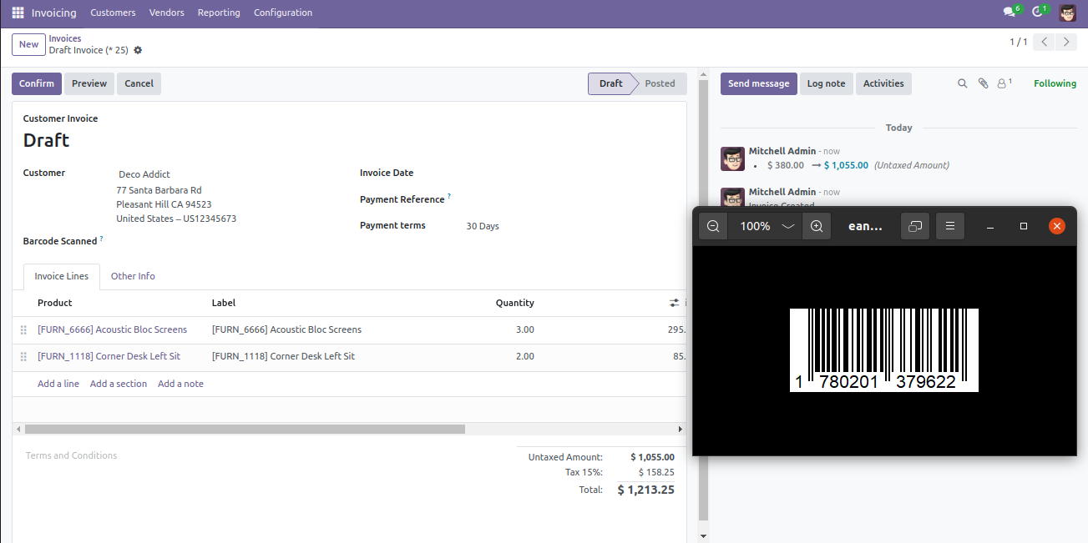Click the Following button
The height and width of the screenshot is (543, 1088).
tap(1055, 83)
